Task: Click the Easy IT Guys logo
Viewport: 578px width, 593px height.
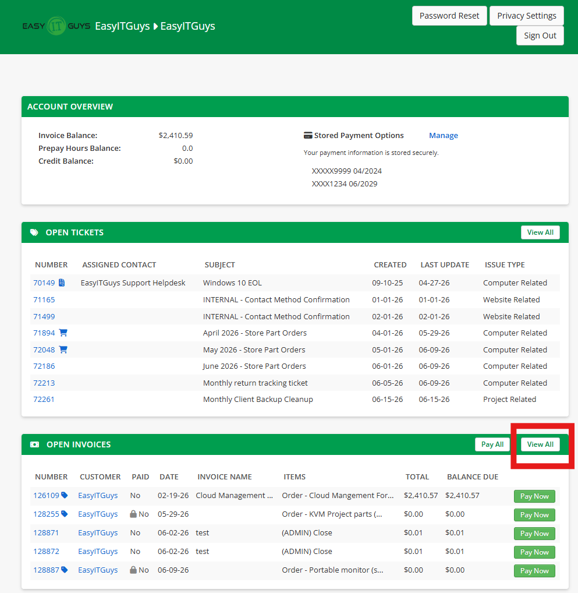Action: coord(56,26)
